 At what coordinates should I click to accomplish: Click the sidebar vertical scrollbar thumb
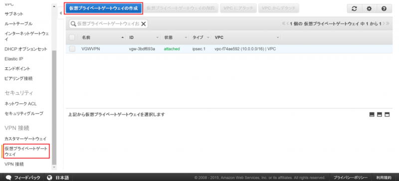pyautogui.click(x=54, y=107)
